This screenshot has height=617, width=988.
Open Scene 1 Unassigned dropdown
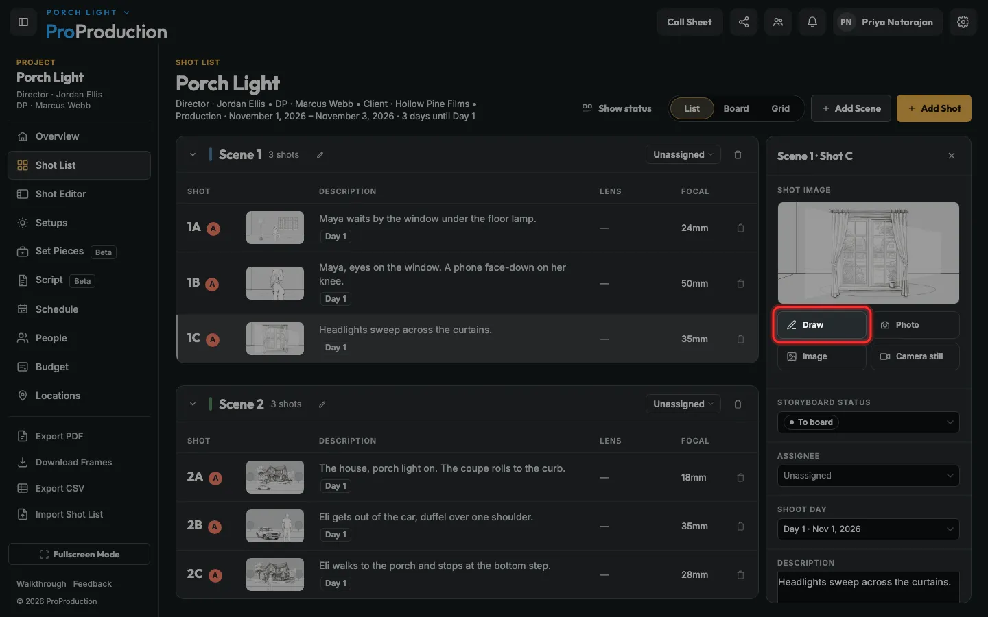[x=683, y=155]
